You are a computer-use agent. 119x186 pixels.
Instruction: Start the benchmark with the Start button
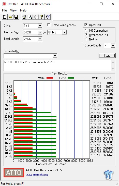pos(107,56)
